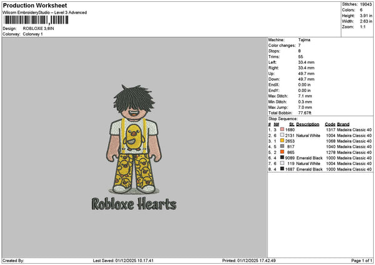Click the Max Stitch value '7.1 mm'
Viewport: 375px width, 265px height.
[305, 96]
